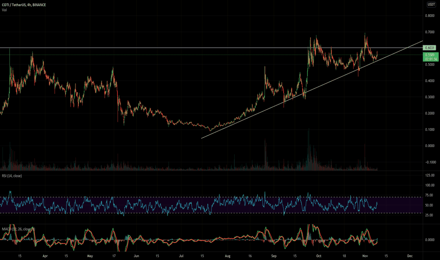Screen dimensions: 440x260
Task: Click the Vol indicator label
Action: 4,10
